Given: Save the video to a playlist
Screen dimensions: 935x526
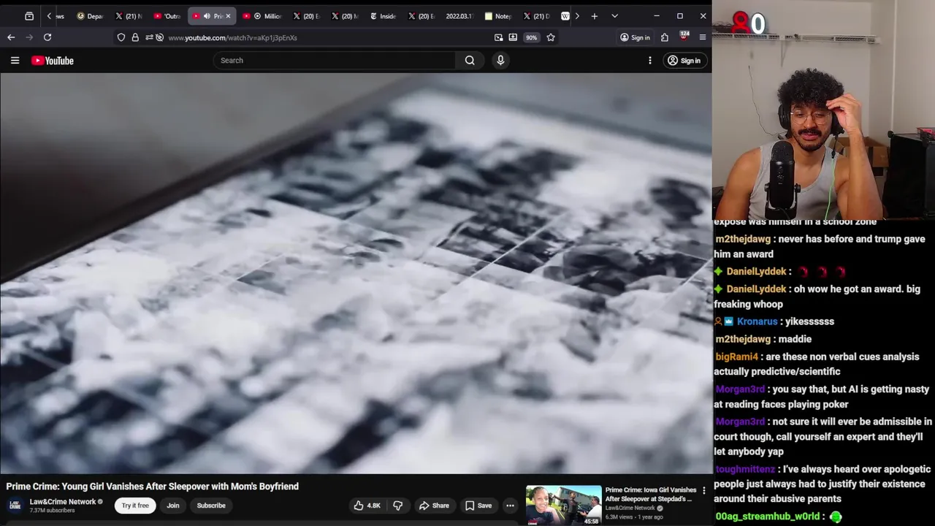Looking at the screenshot, I should 478,506.
